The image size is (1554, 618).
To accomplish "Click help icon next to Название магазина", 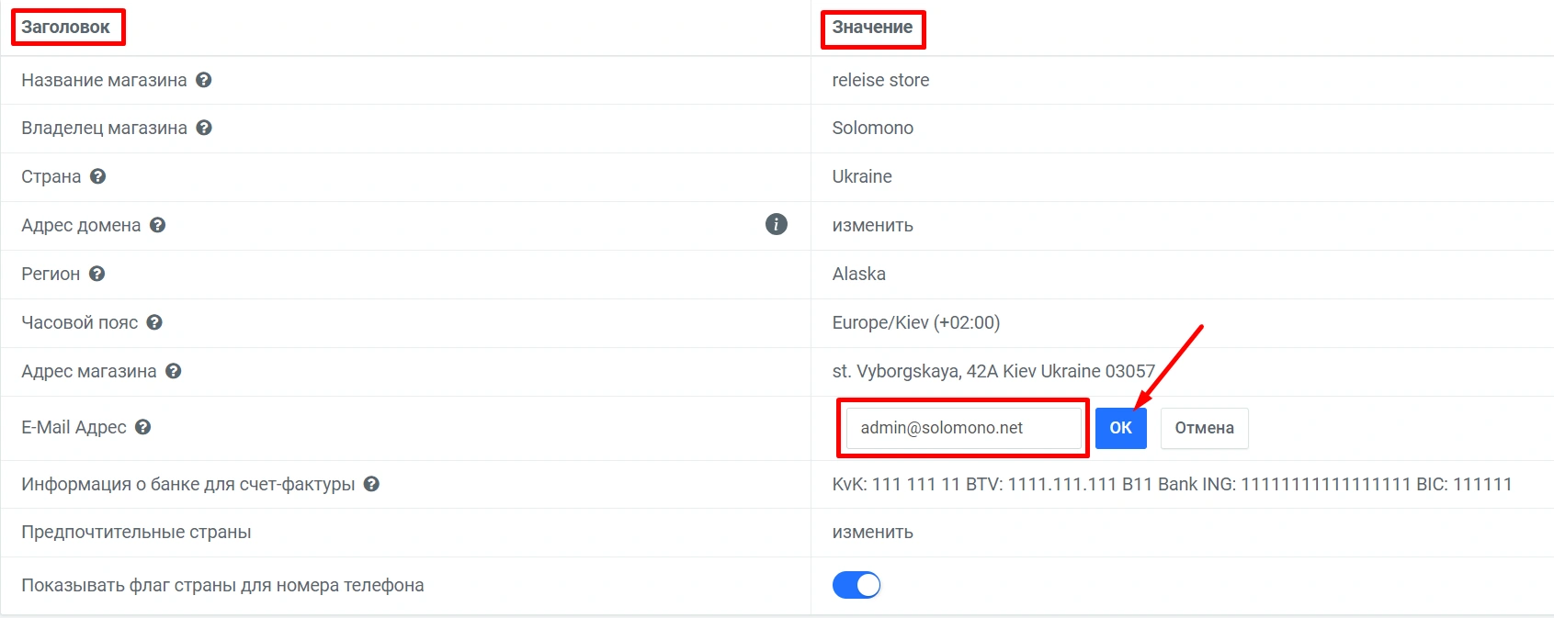I will (x=204, y=80).
